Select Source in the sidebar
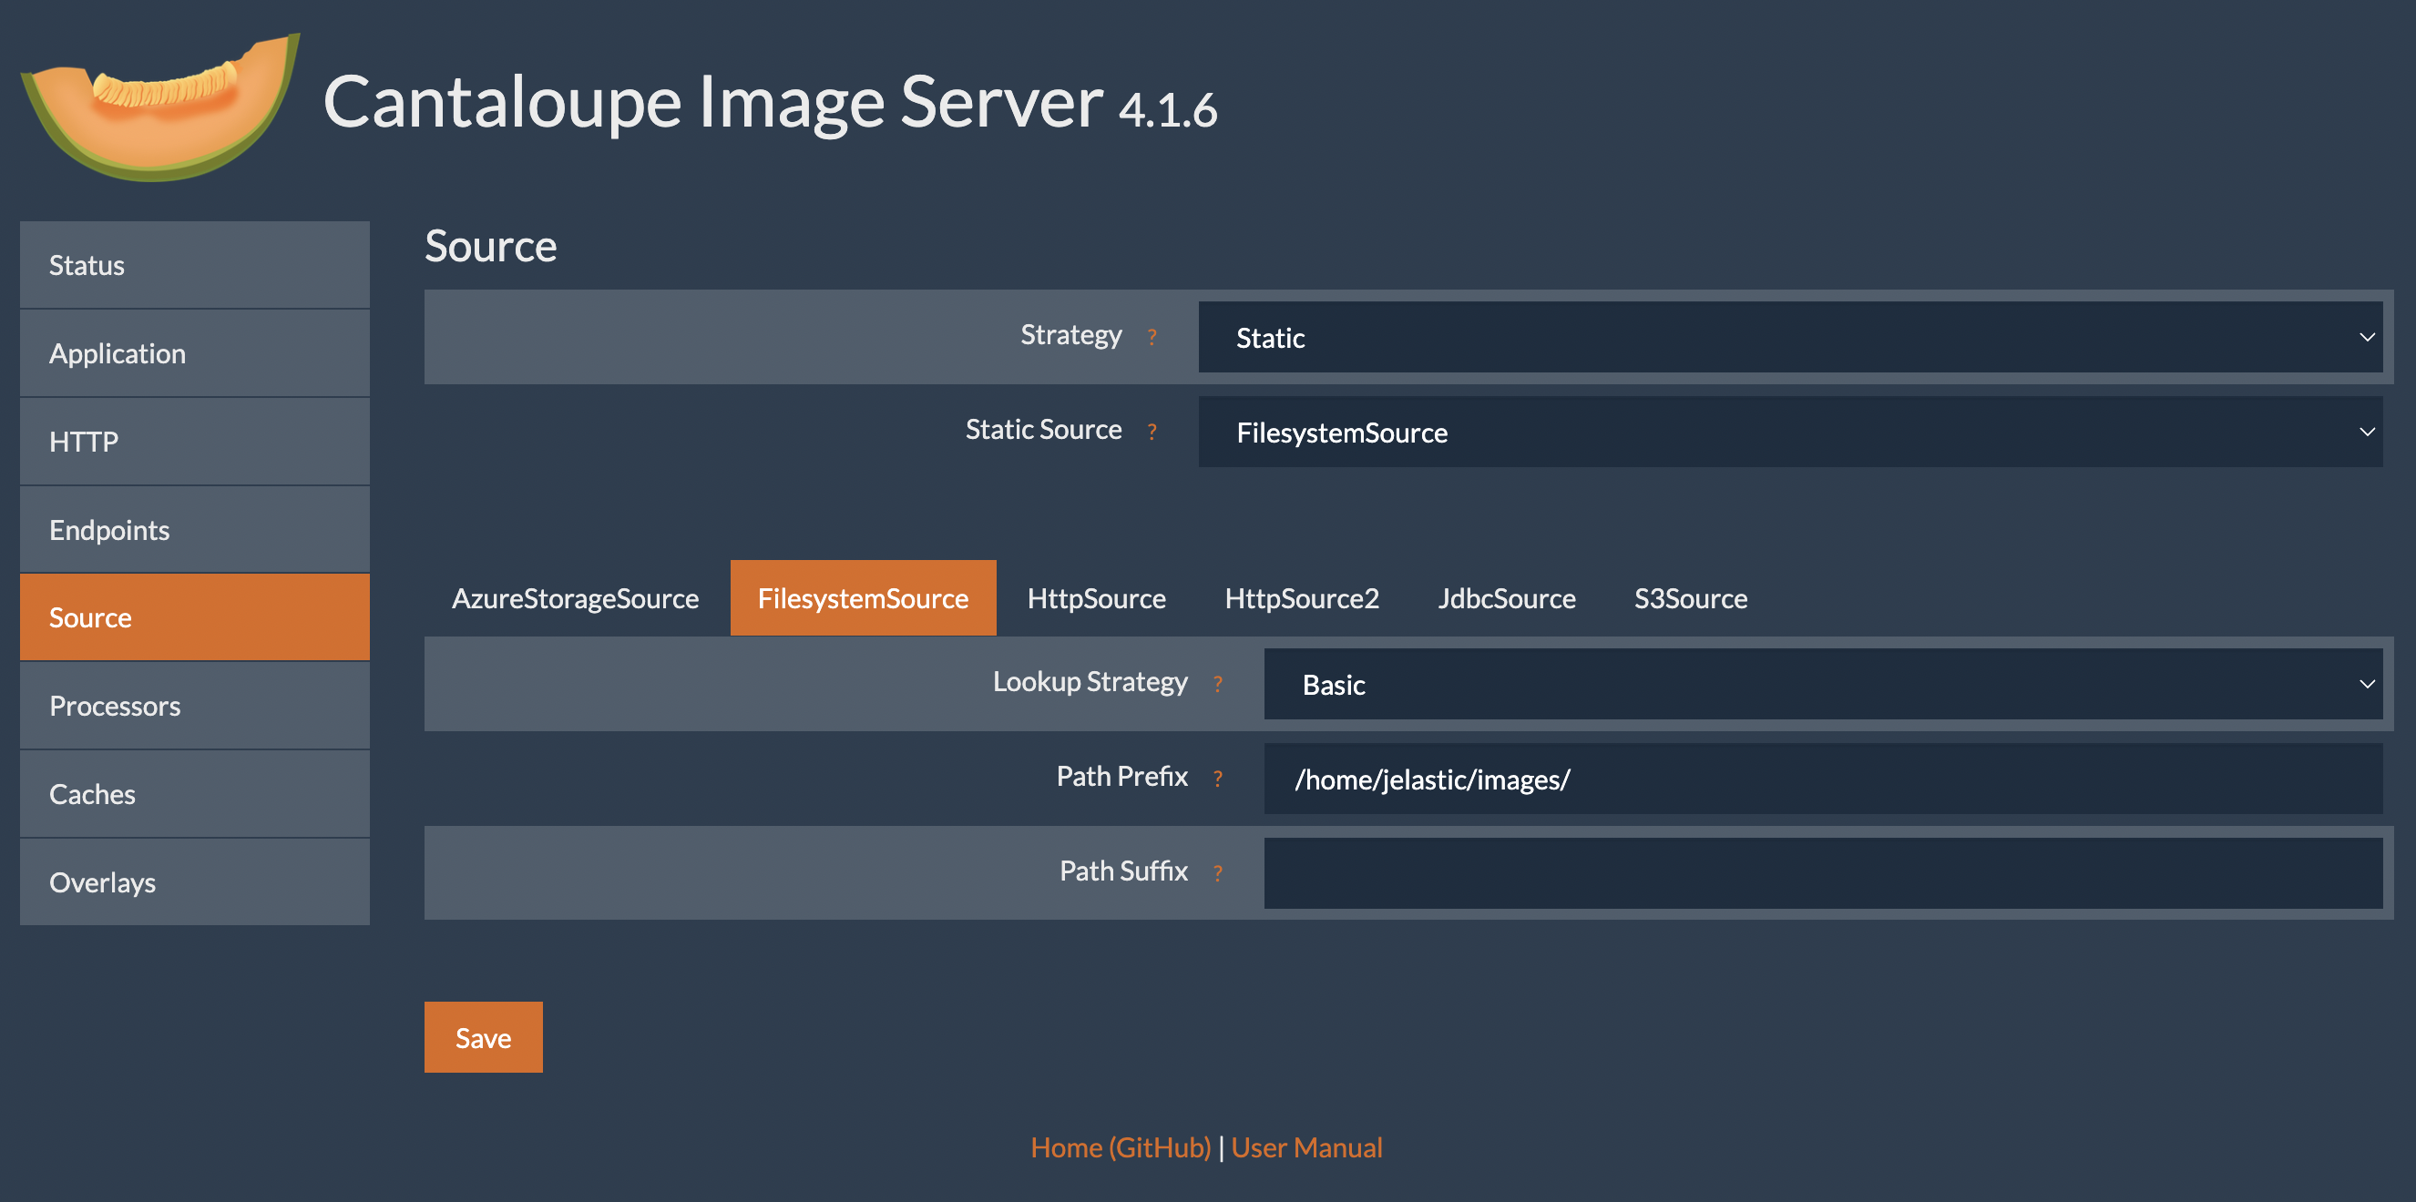Image resolution: width=2416 pixels, height=1202 pixels. click(195, 617)
